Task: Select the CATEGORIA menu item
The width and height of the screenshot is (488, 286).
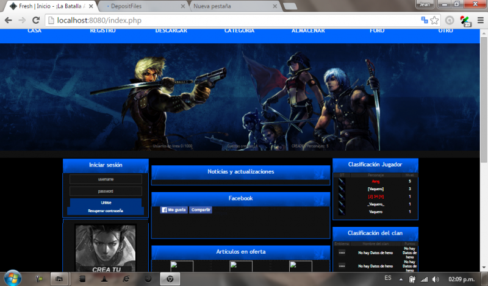Action: [239, 31]
